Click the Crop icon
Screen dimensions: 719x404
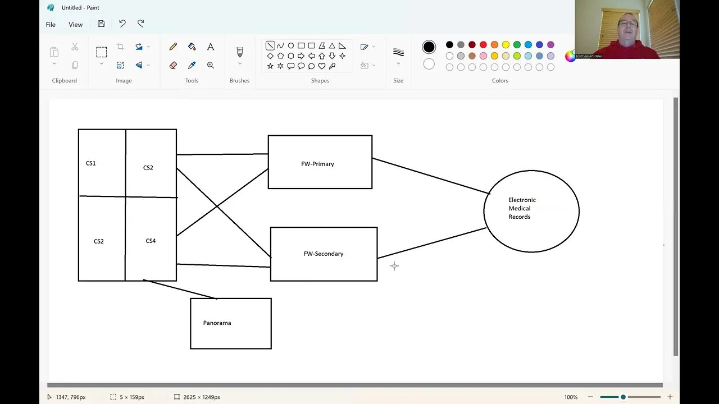(x=120, y=47)
